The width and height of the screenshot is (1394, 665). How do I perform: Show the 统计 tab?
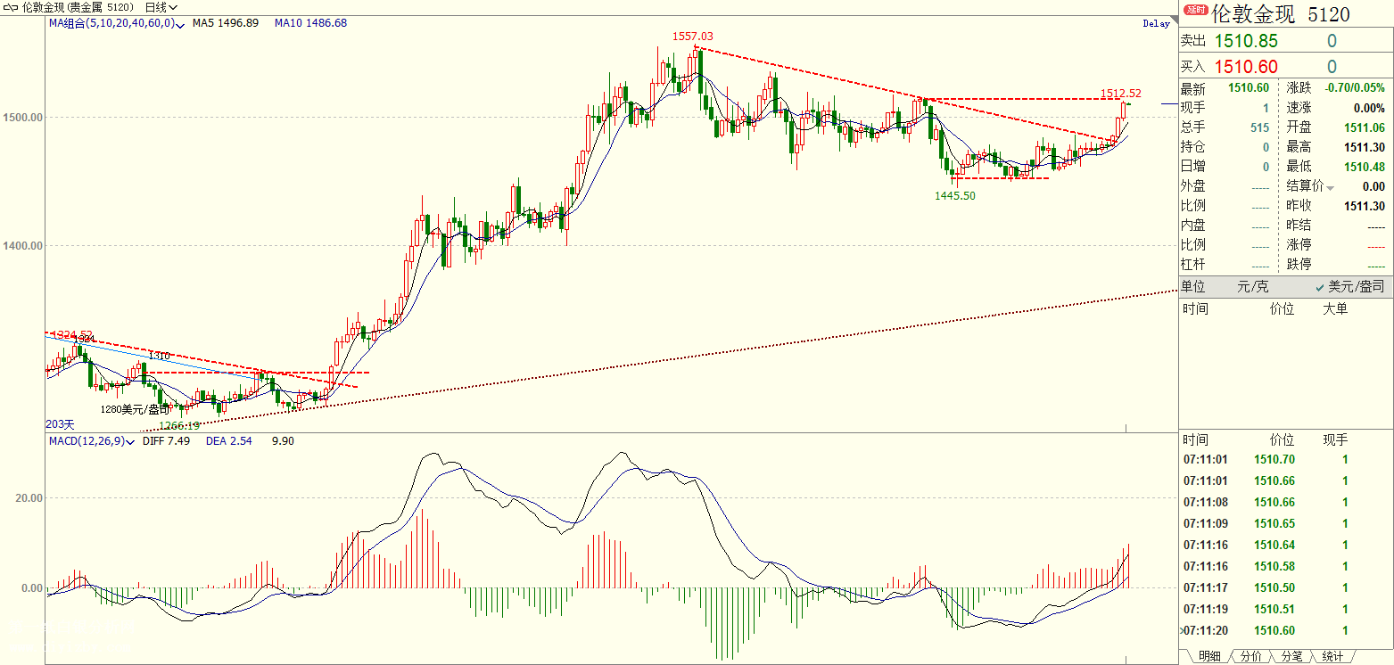(x=1332, y=656)
